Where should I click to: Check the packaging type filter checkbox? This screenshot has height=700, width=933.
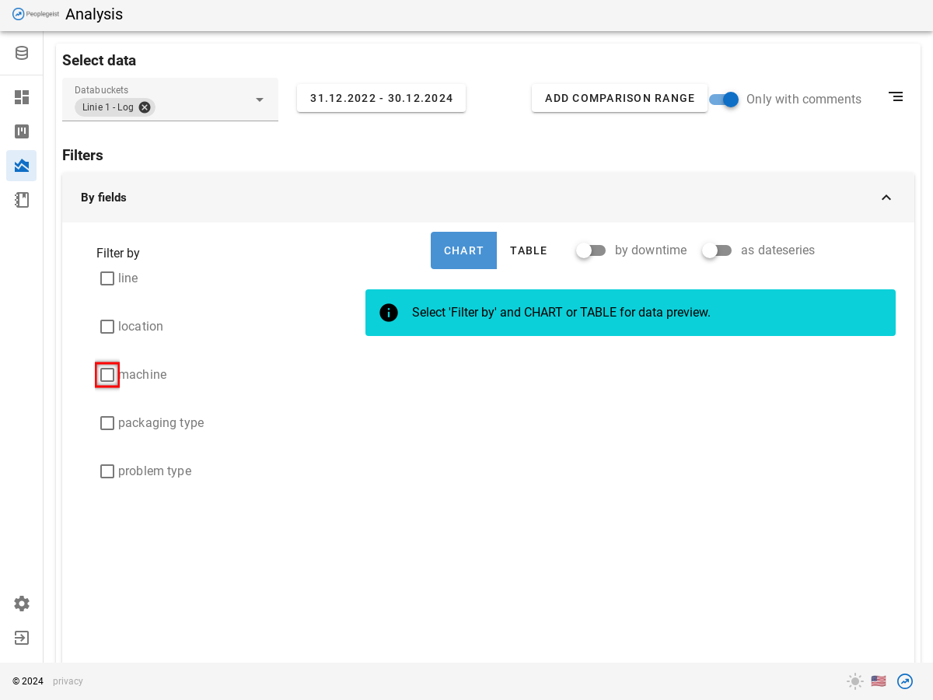coord(107,423)
